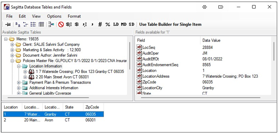The width and height of the screenshot is (279, 134).
Task: Collapse the Policies Master File node
Action: [12, 61]
